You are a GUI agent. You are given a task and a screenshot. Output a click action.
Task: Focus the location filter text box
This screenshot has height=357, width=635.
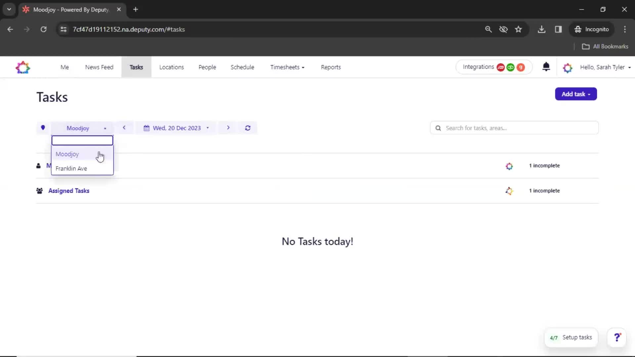pyautogui.click(x=82, y=140)
